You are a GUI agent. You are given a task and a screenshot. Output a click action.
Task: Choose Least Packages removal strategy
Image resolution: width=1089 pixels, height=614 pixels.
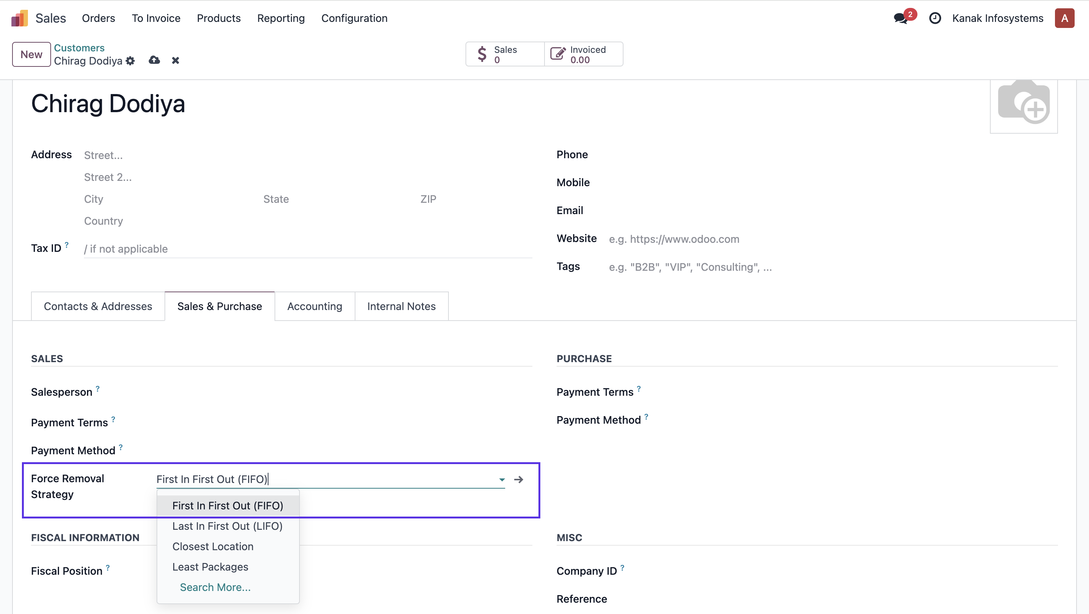pyautogui.click(x=228, y=567)
